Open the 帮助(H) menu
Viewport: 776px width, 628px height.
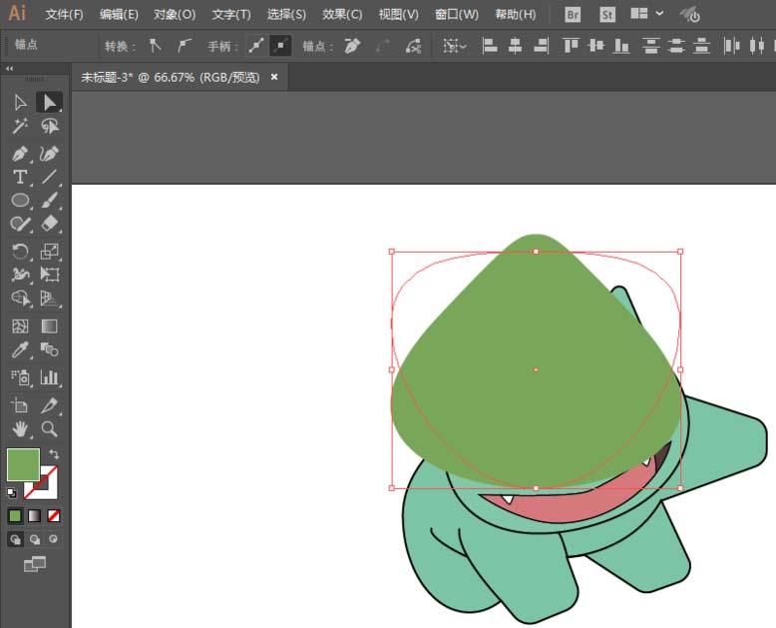click(516, 14)
